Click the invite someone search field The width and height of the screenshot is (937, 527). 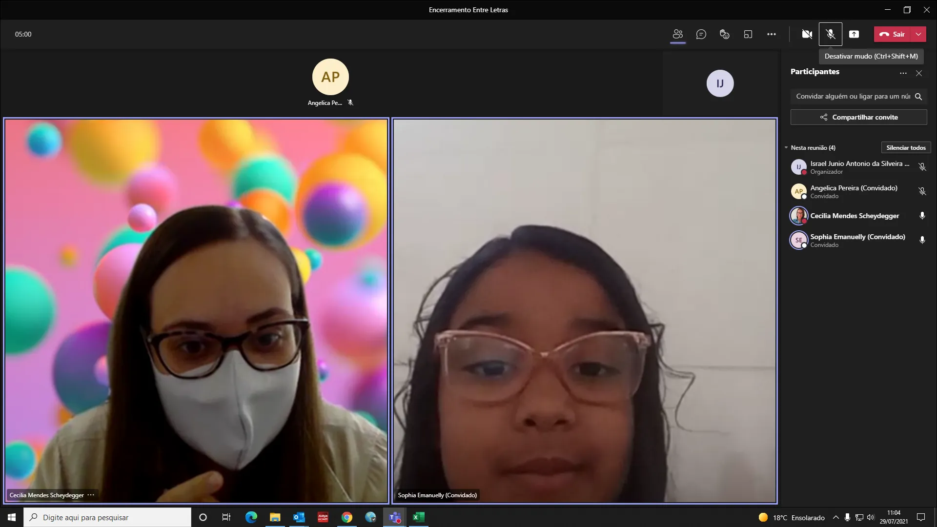pos(852,97)
